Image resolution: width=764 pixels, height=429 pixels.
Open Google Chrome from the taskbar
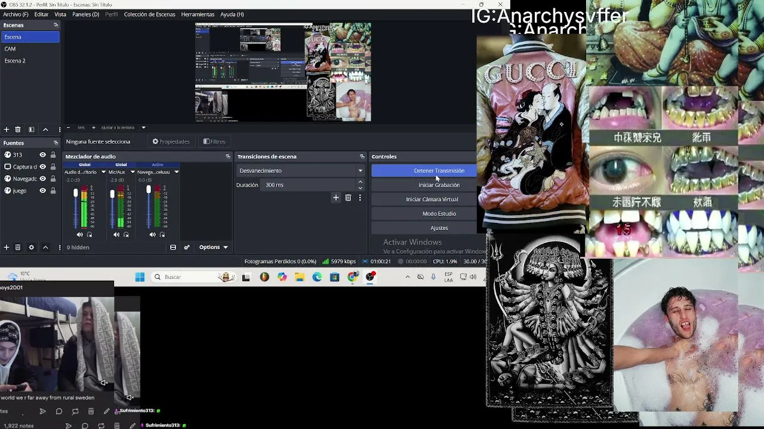click(x=352, y=277)
